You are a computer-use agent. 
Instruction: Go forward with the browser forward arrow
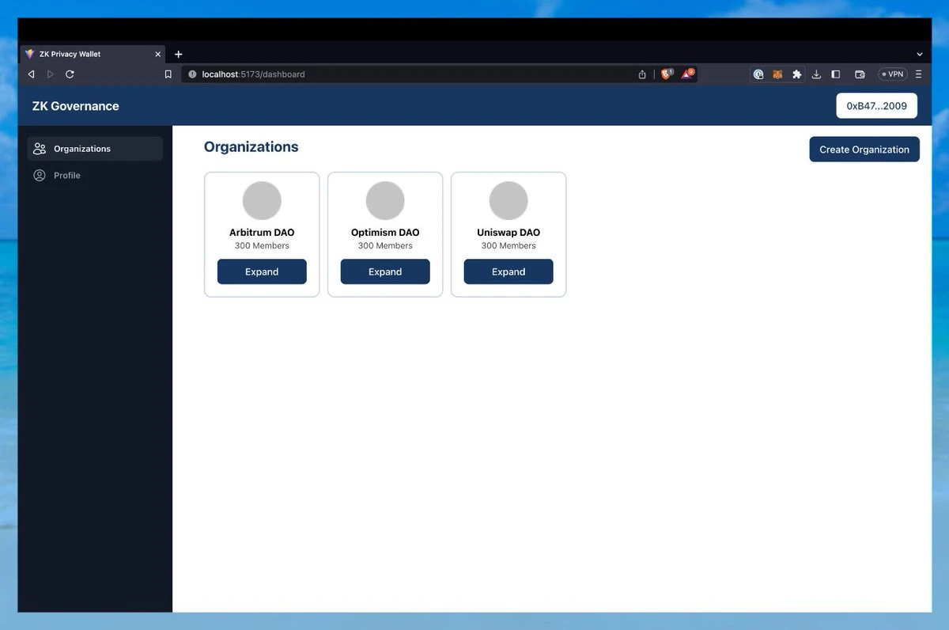pyautogui.click(x=51, y=74)
